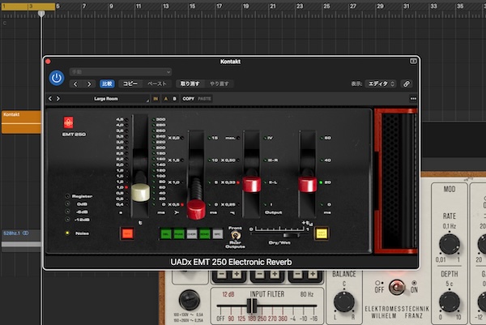Close the Kontakt plugin window
The width and height of the screenshot is (486, 325).
tap(48, 62)
